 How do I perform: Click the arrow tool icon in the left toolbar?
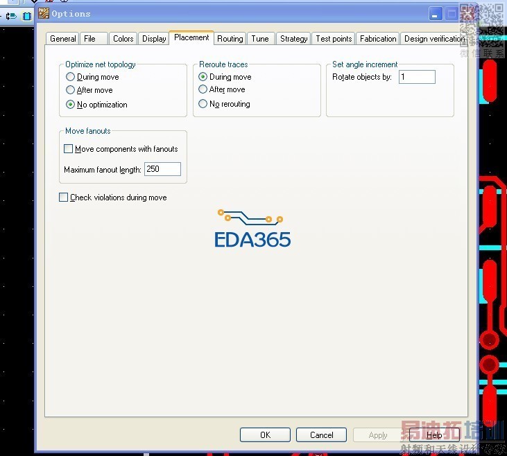pos(11,16)
